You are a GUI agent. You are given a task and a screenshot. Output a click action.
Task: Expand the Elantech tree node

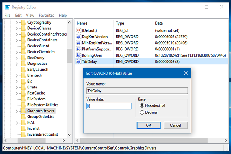coord(17,76)
